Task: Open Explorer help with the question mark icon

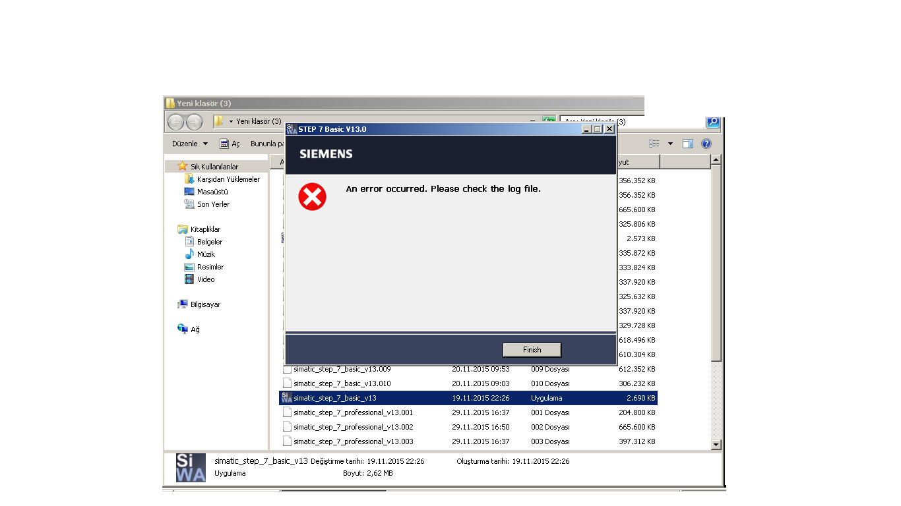Action: 706,144
